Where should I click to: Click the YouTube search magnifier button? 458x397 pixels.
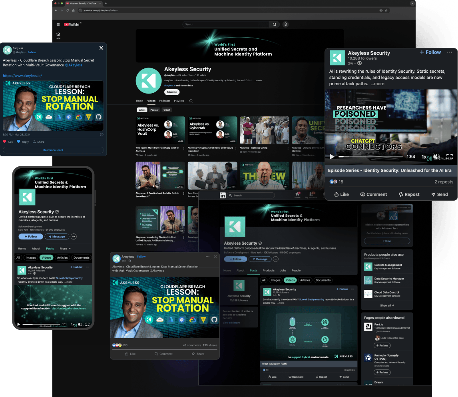tap(275, 24)
